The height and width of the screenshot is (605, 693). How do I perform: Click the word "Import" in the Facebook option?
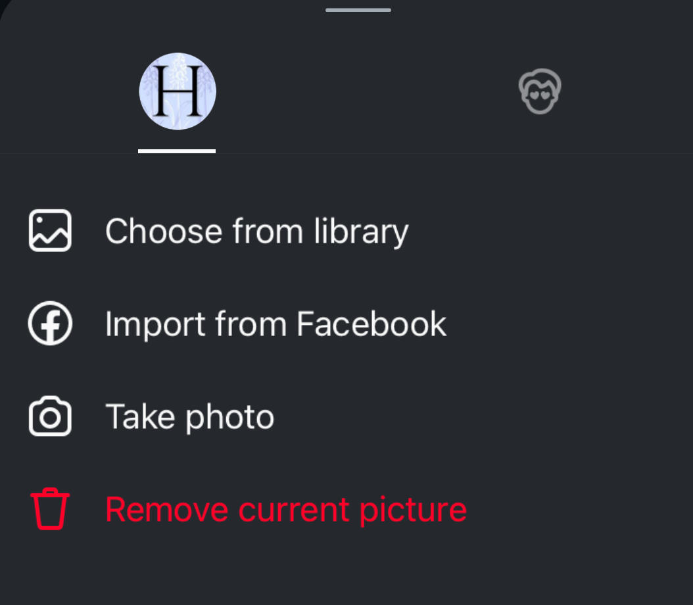[155, 325]
